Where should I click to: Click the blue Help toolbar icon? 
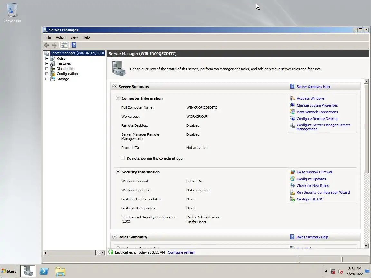74,45
